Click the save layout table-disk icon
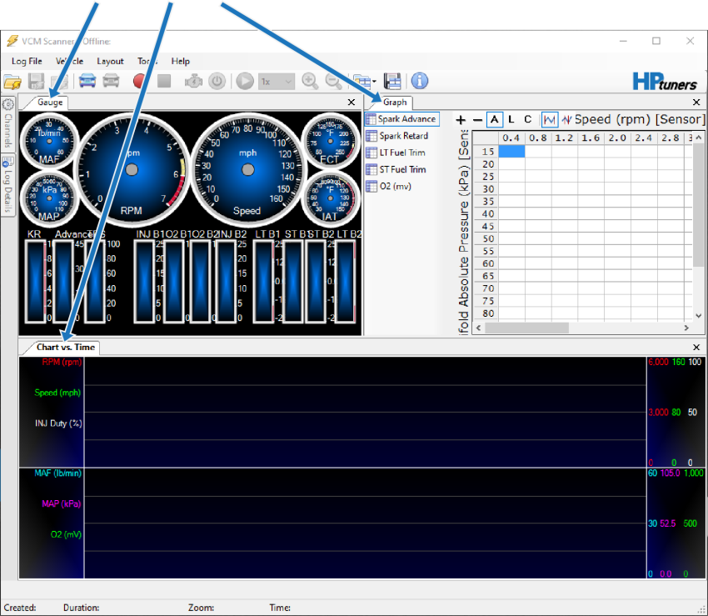Viewport: 708px width, 616px height. tap(392, 82)
